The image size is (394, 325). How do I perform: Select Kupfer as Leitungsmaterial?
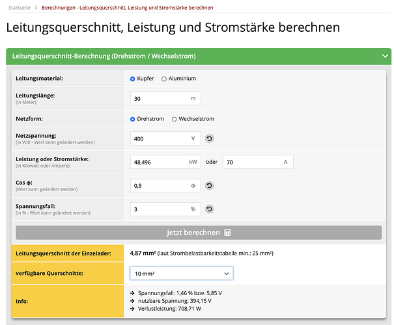[132, 79]
